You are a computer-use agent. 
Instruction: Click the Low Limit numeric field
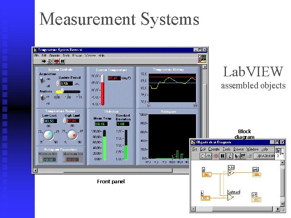point(51,121)
